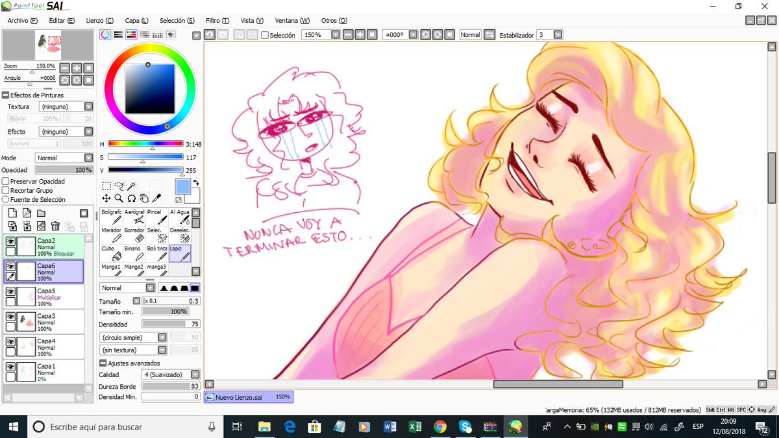The width and height of the screenshot is (779, 438).
Task: Flip canvas horizontally button next to Normal
Action: (x=489, y=34)
